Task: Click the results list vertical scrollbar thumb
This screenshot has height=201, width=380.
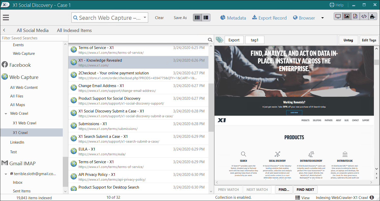Action: (x=211, y=108)
